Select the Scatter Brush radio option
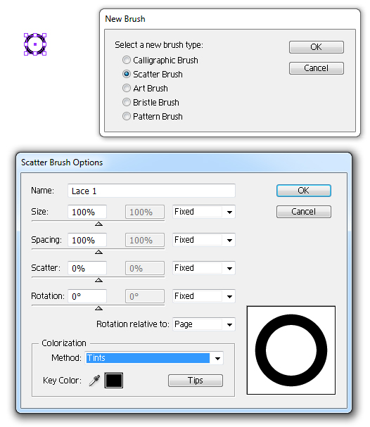The width and height of the screenshot is (370, 427). [127, 74]
